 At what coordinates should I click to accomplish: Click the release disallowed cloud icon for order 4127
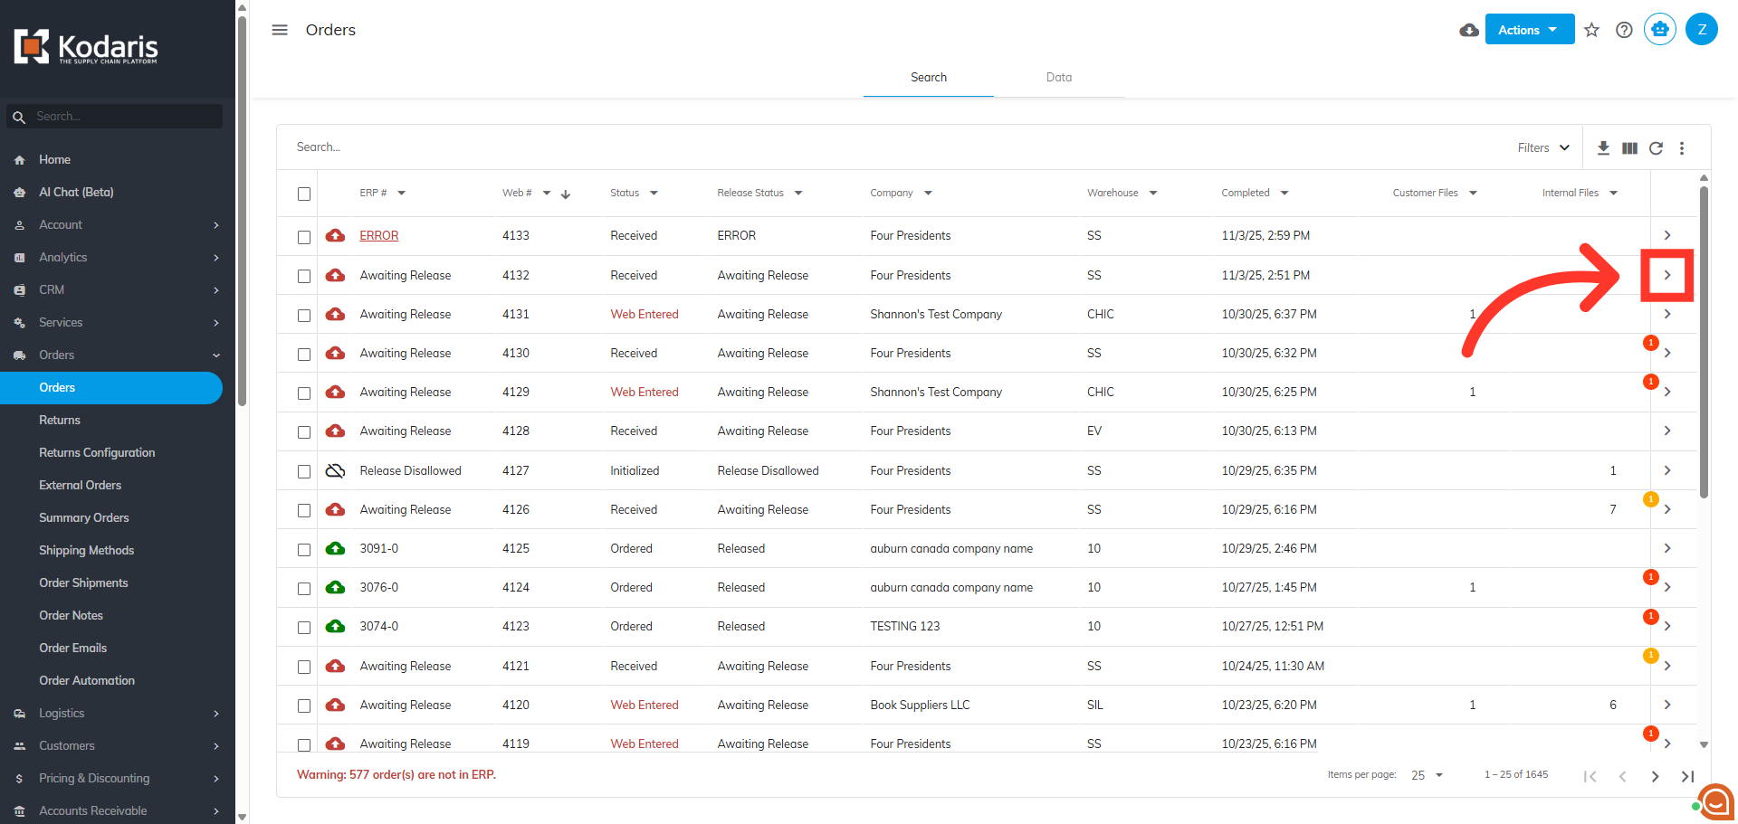point(336,470)
